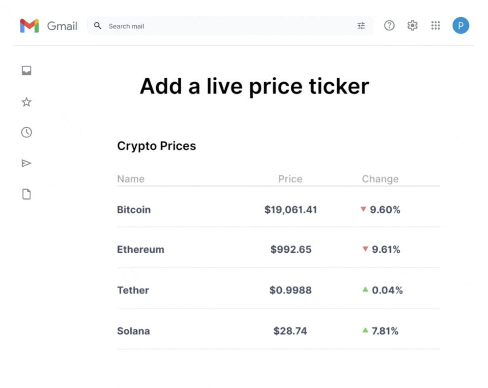This screenshot has width=488, height=388.
Task: Click the Name column header
Action: click(131, 179)
